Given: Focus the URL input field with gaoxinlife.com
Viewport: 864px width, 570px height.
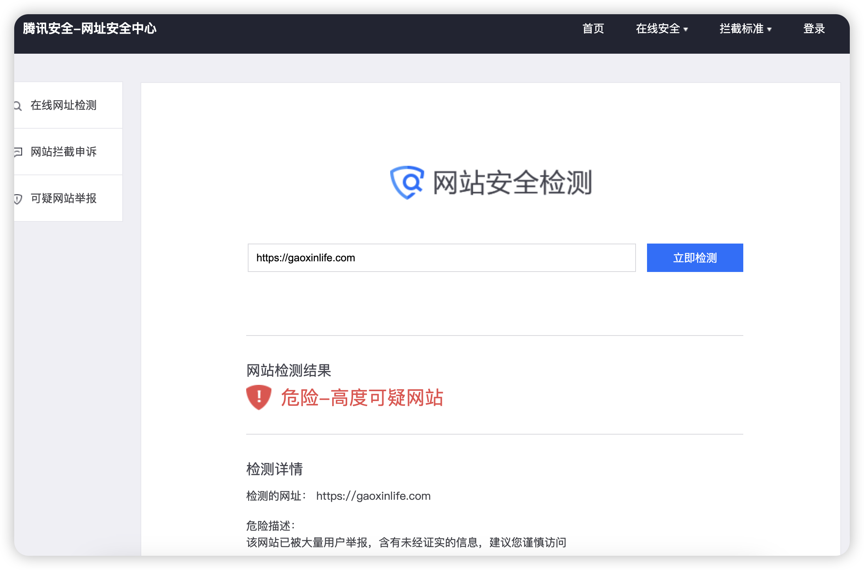Looking at the screenshot, I should tap(441, 258).
